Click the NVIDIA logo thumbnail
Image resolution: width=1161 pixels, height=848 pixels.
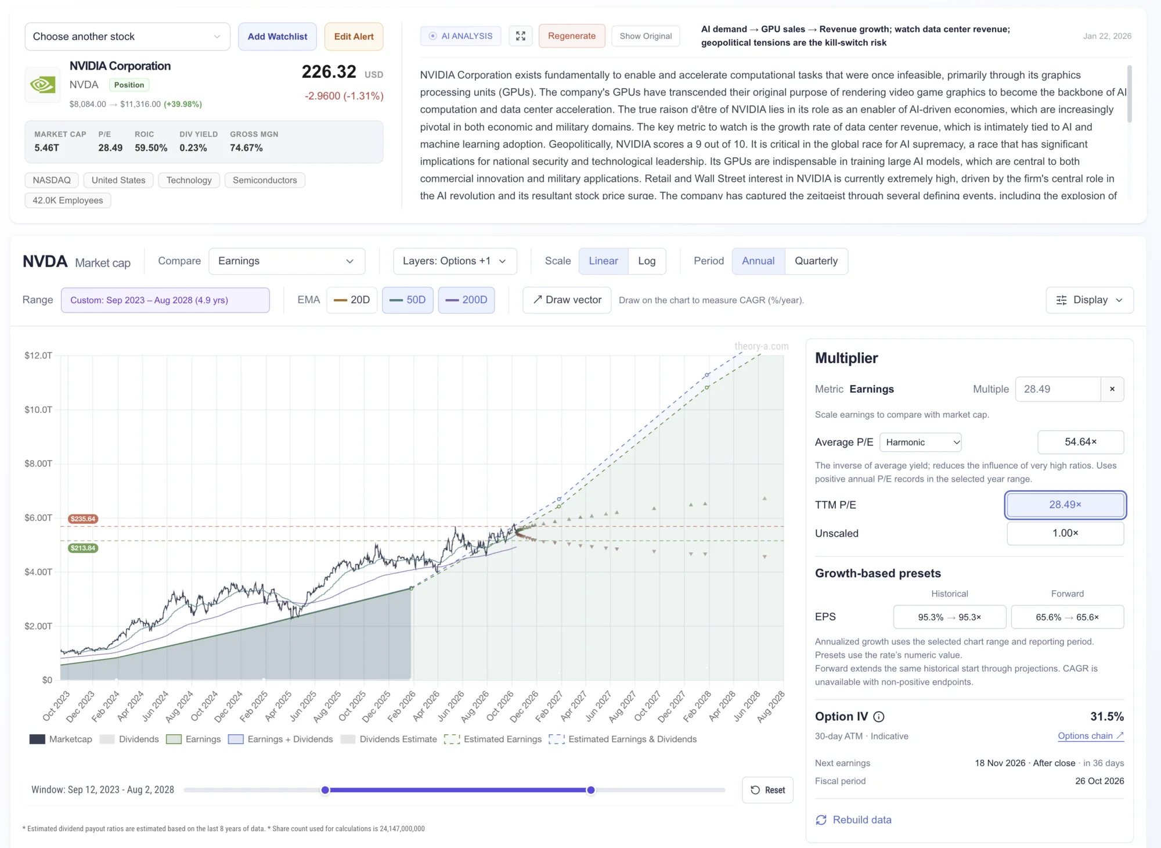pyautogui.click(x=43, y=85)
